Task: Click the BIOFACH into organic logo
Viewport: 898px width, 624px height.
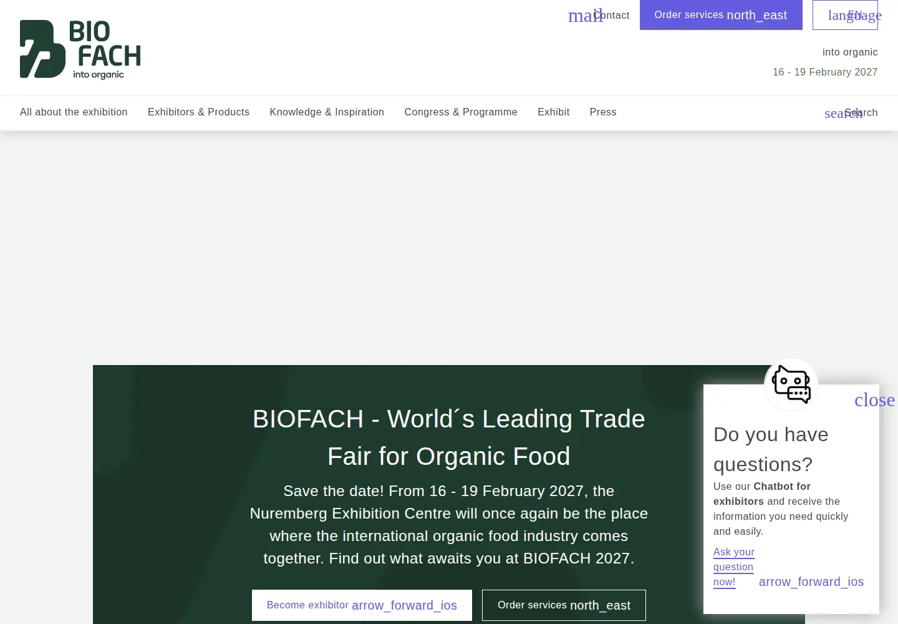Action: (80, 50)
